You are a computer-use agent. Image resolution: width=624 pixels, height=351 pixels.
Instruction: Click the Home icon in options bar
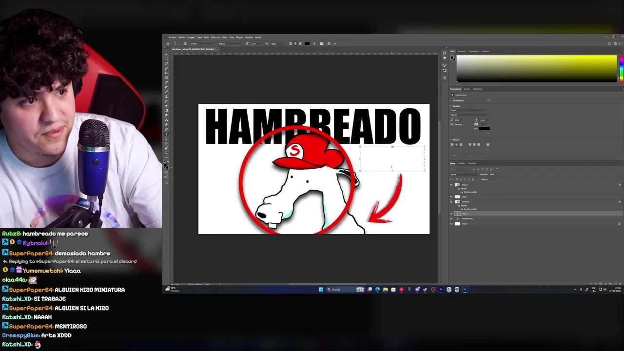tap(168, 44)
